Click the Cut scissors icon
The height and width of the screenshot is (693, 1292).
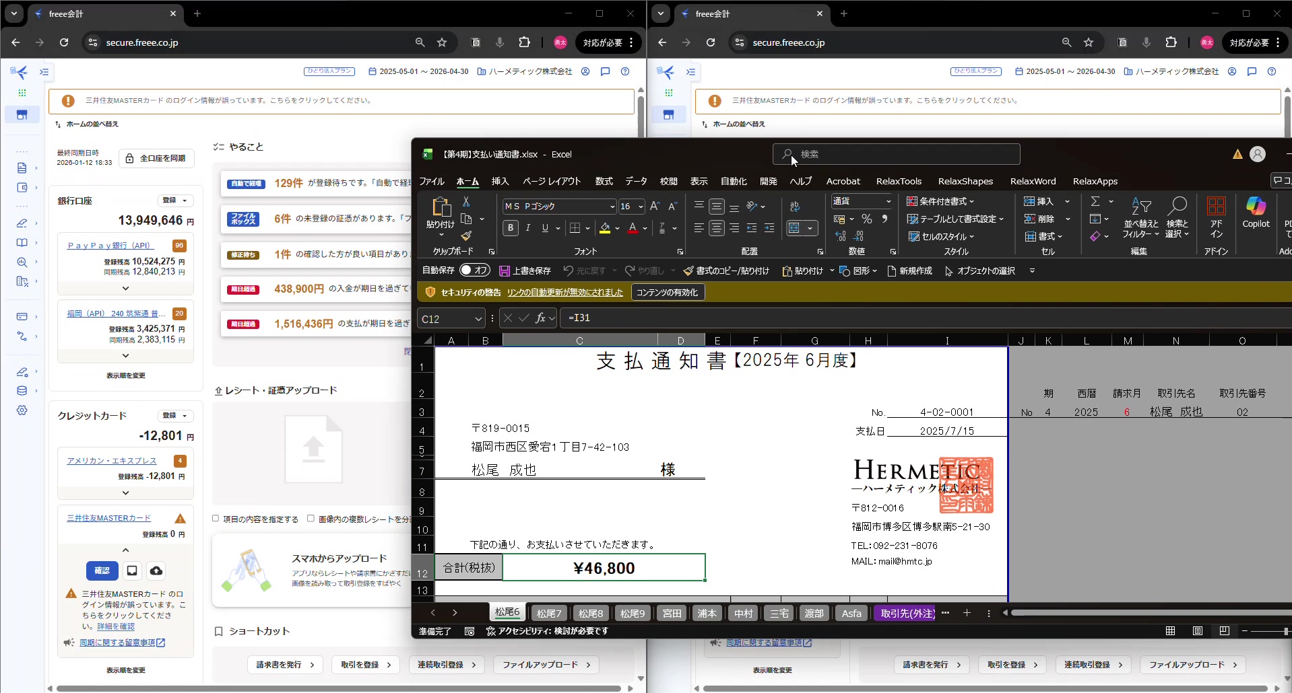(465, 202)
